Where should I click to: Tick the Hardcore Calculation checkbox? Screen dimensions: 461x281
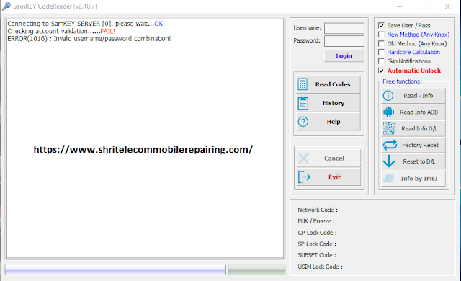[381, 52]
